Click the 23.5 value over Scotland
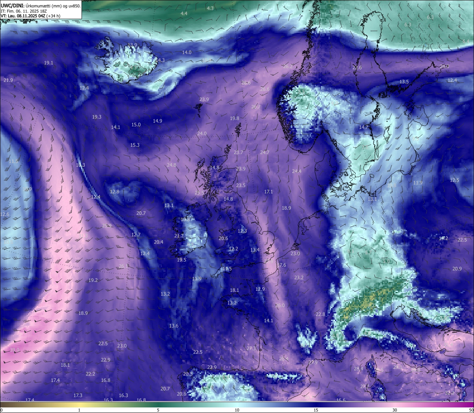474x413 pixels. pos(241,186)
